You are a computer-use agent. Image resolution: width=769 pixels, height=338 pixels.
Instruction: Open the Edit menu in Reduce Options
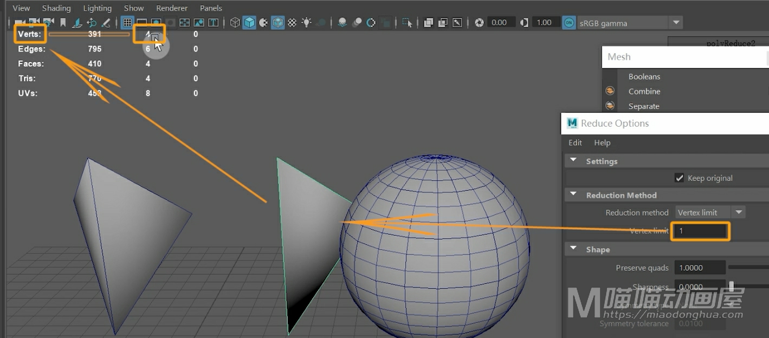pyautogui.click(x=575, y=142)
